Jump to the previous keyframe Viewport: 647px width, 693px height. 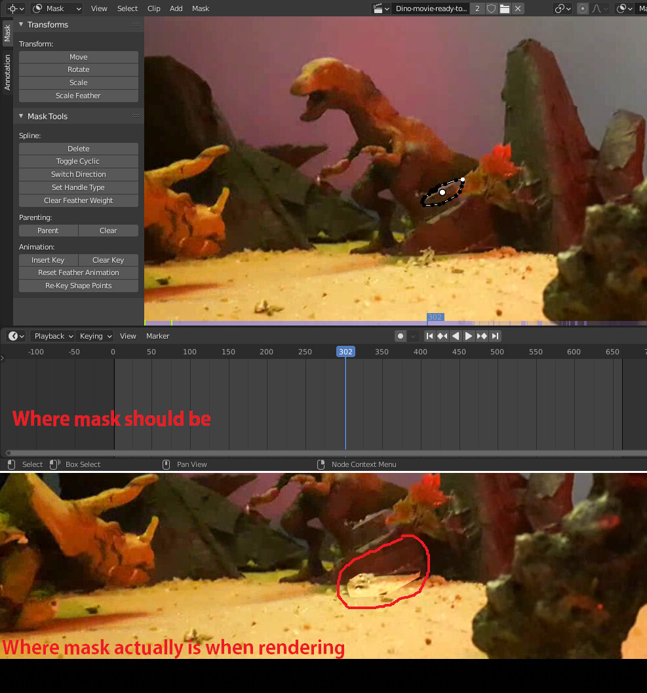[x=442, y=336]
